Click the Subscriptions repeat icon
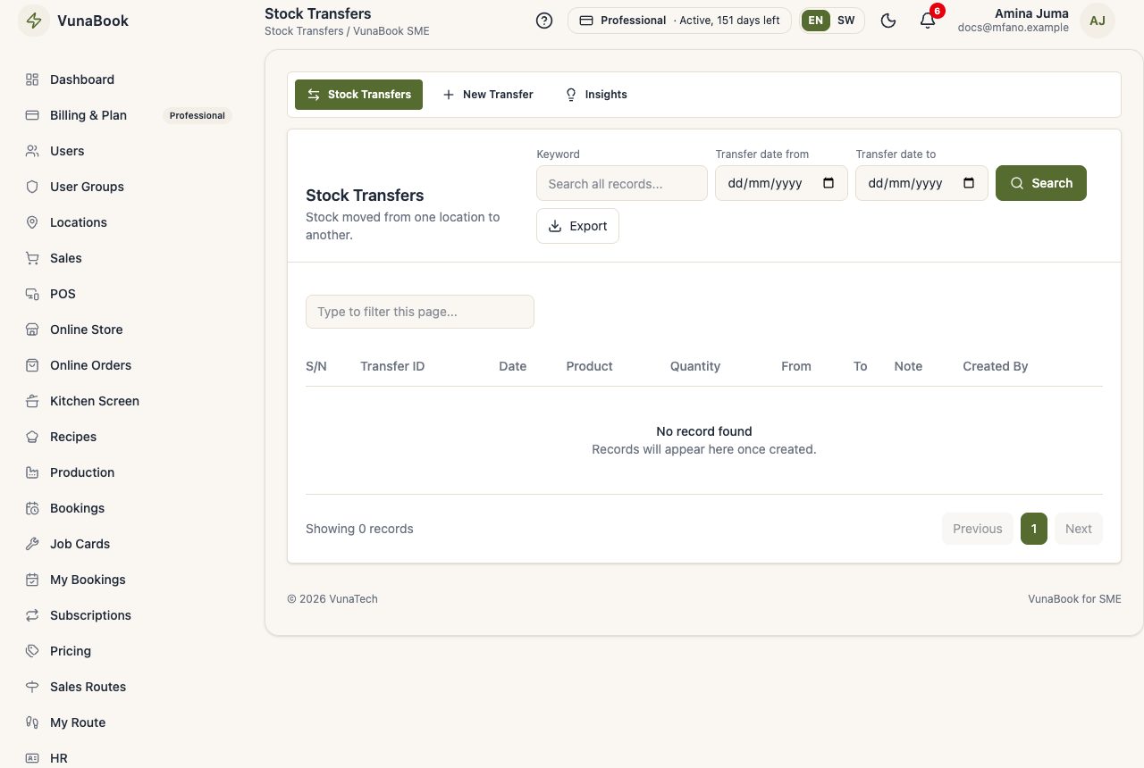This screenshot has height=768, width=1144. coord(32,615)
